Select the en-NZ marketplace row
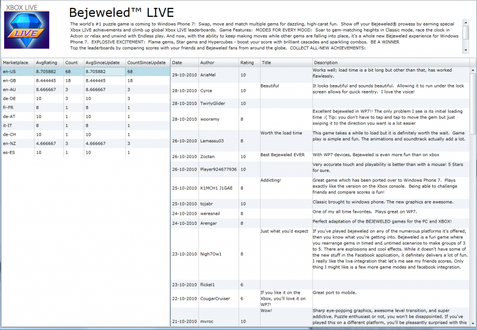Screen dimensions: 477x330 [x=86, y=143]
